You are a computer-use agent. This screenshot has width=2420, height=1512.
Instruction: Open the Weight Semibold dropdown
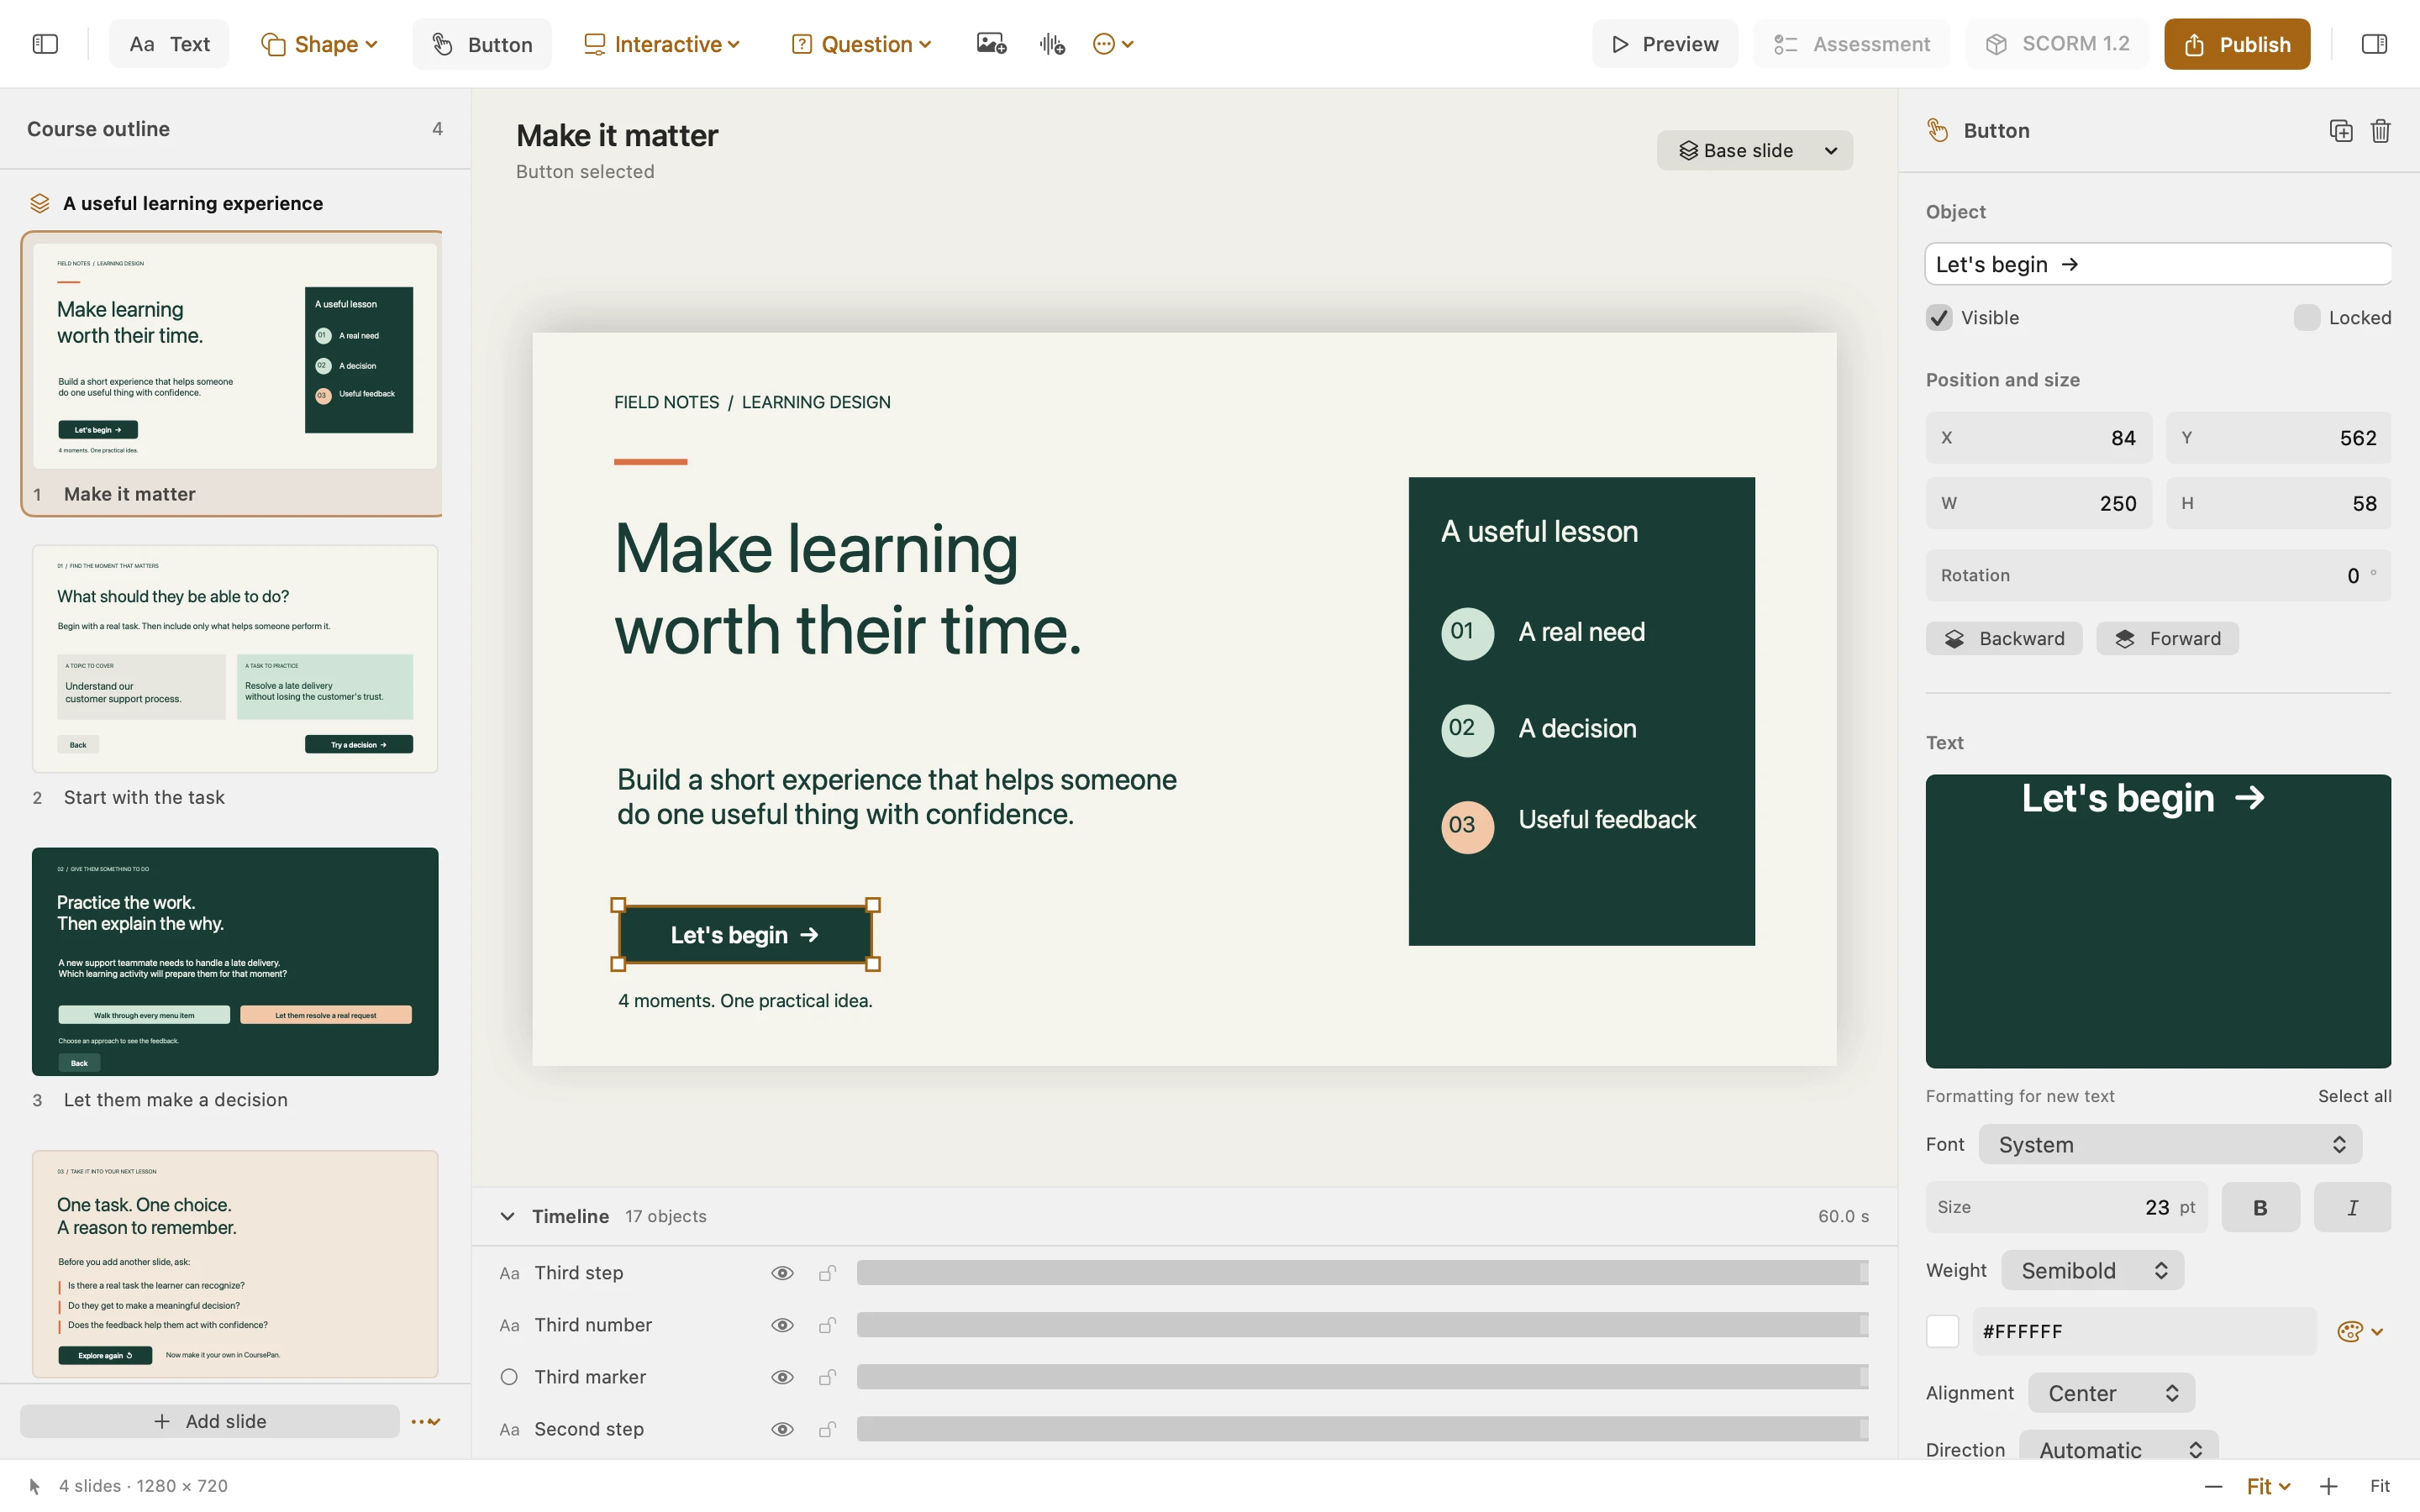point(2093,1270)
